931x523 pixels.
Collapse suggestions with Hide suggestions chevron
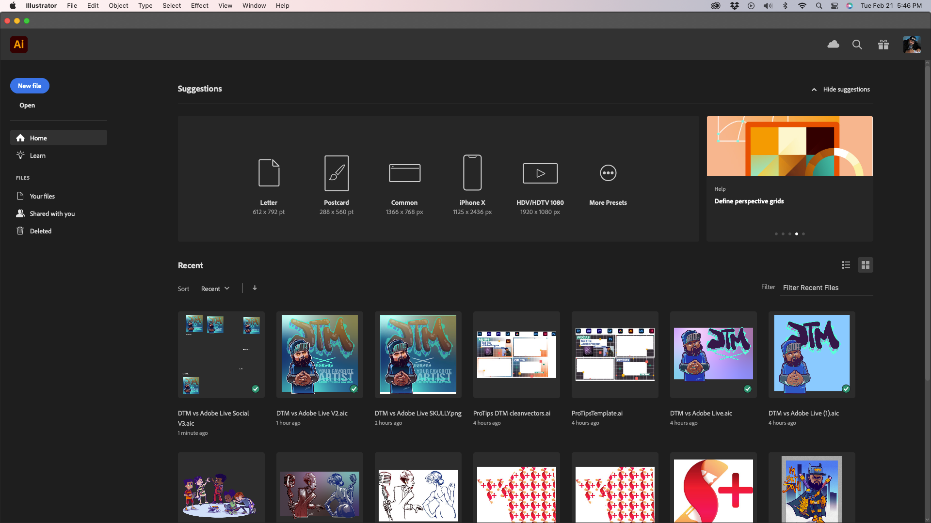pyautogui.click(x=814, y=90)
